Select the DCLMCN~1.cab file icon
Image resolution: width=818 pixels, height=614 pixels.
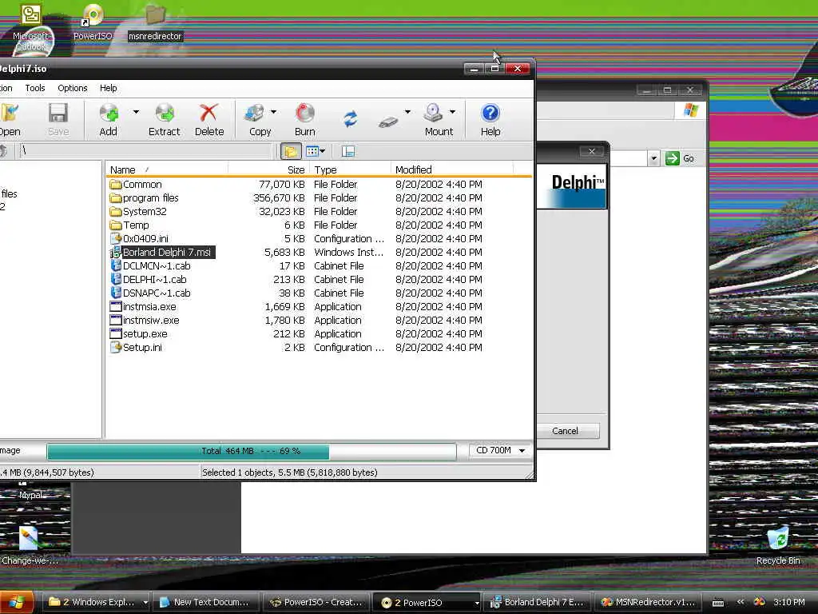click(115, 265)
